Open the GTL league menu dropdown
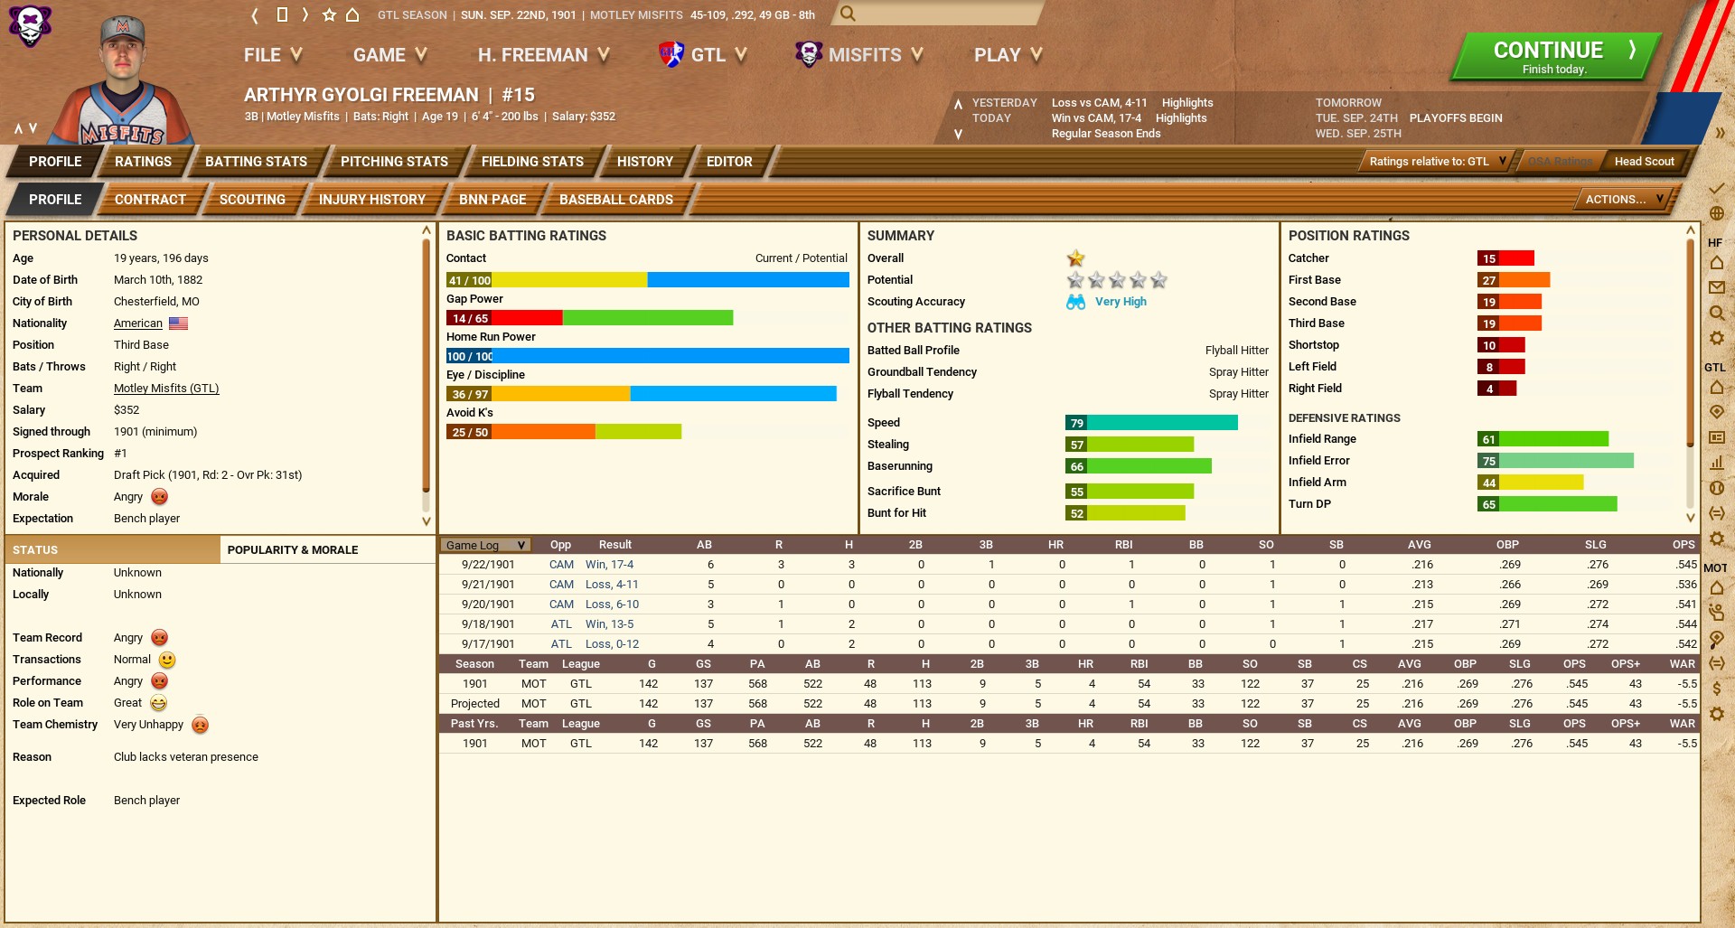 pos(703,55)
